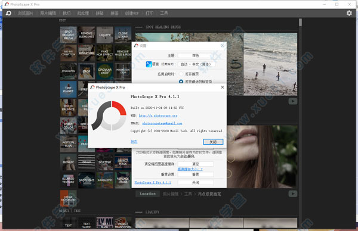Switch to the 拼贴 tab
Image resolution: width=358 pixels, height=231 pixels.
tap(100, 13)
